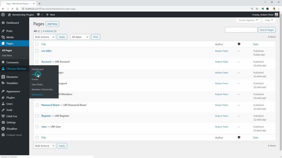Expand the Help panel
The width and height of the screenshot is (282, 158).
coord(269,20)
